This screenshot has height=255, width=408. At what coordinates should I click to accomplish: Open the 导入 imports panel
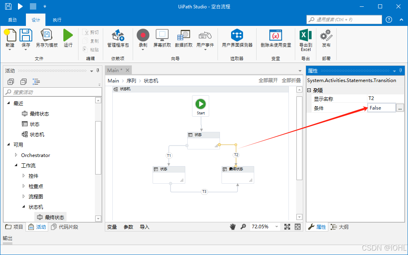click(144, 227)
